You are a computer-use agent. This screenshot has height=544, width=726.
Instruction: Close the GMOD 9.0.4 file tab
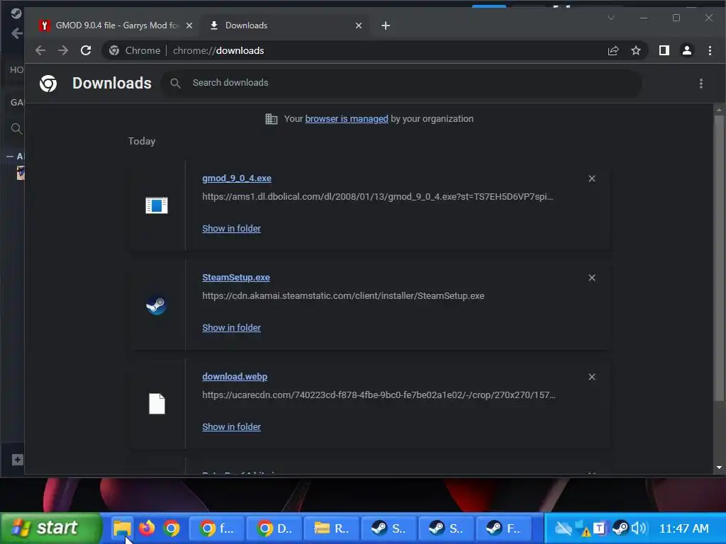[189, 25]
